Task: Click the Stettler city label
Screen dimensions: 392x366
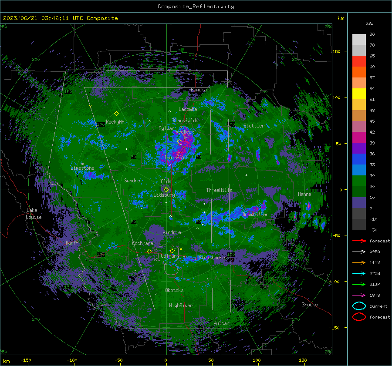Action: click(254, 126)
